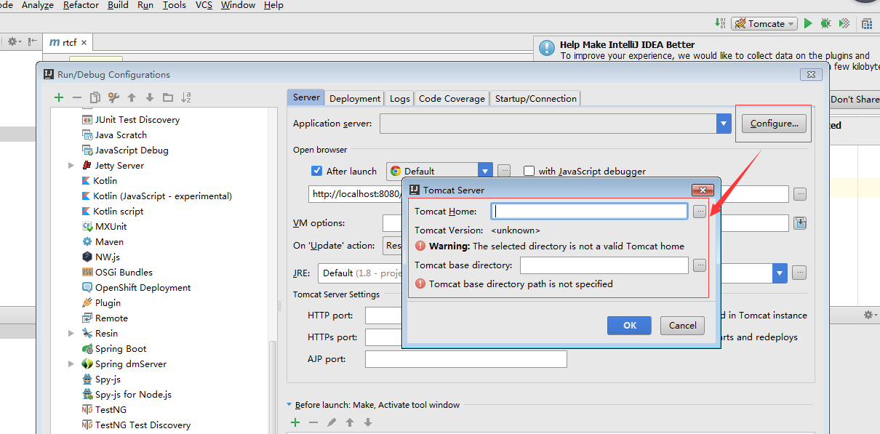Browse for browser next to Default

[504, 171]
